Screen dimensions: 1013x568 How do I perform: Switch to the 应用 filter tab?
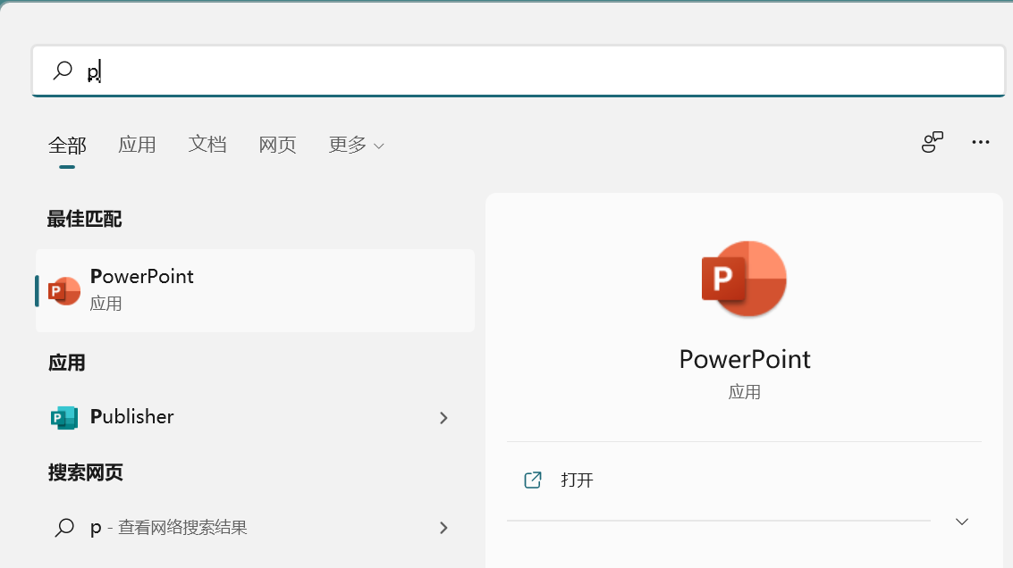137,145
